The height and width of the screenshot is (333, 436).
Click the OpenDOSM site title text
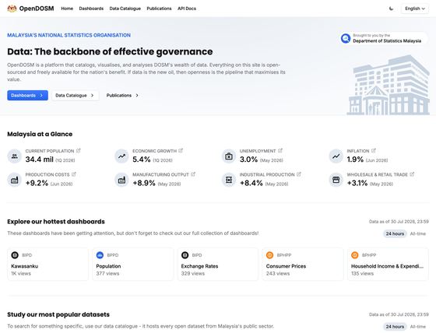pyautogui.click(x=37, y=9)
